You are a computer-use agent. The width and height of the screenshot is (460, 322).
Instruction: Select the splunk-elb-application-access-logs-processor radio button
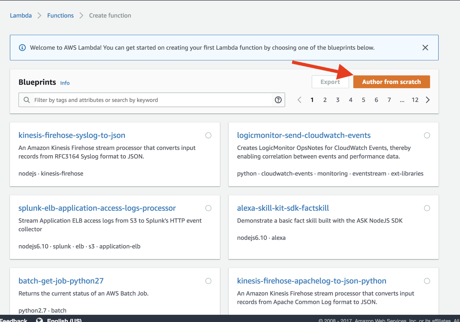coord(208,208)
